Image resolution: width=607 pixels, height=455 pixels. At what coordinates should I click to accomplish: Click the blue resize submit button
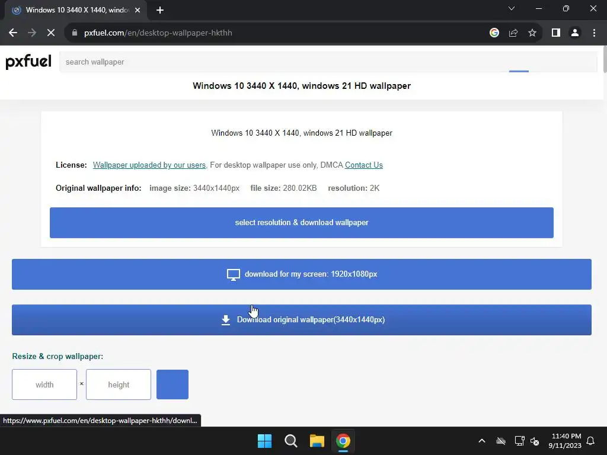(x=172, y=384)
